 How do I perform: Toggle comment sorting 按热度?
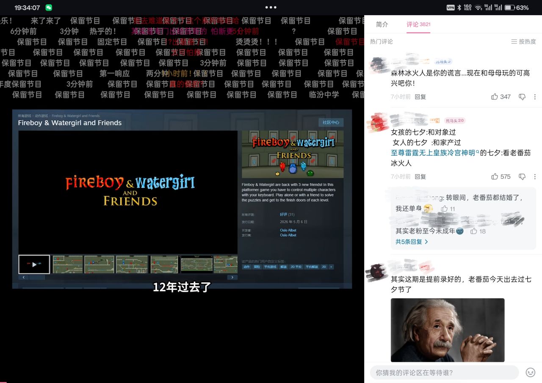click(x=523, y=41)
